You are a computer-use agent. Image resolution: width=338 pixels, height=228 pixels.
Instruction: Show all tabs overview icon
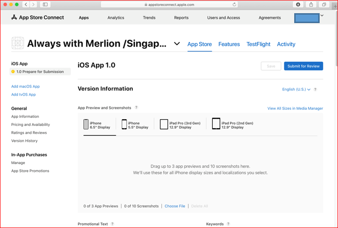tap(324, 4)
